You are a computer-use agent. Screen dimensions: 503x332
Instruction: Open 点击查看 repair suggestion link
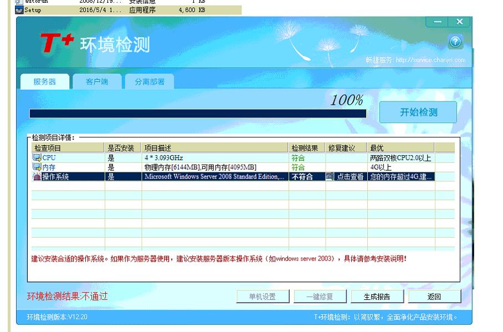coord(350,177)
